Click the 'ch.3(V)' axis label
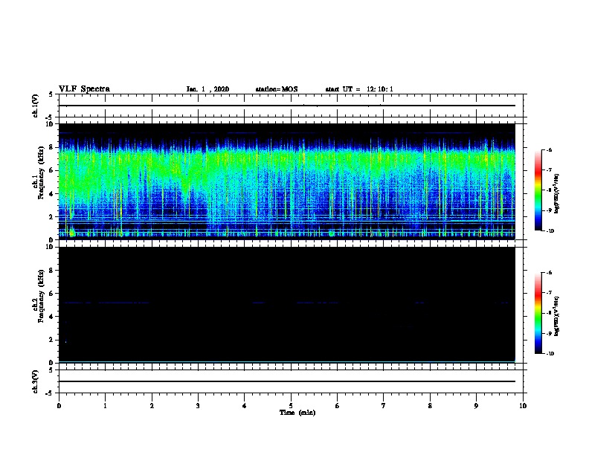This screenshot has width=589, height=455. tap(36, 381)
